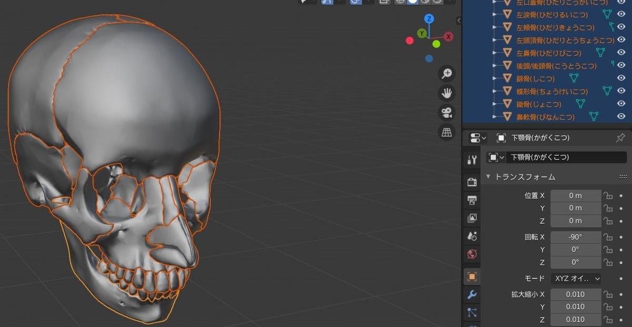The height and width of the screenshot is (327, 632).
Task: Click mesh data icon on 鋤骨 row
Action: tap(580, 104)
